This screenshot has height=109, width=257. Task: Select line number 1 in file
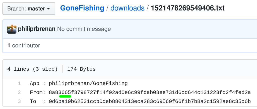(x=19, y=84)
